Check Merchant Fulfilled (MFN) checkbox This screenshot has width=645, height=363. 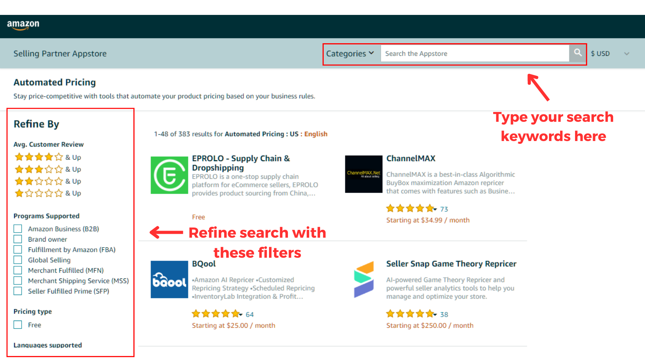(18, 270)
